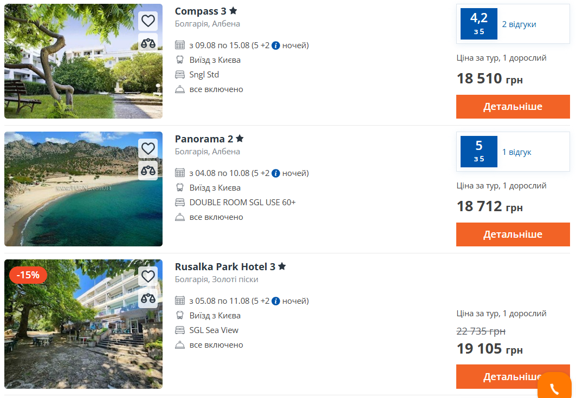Add Rusalka Park Hotel to comparison
This screenshot has width=576, height=398.
coord(148,298)
